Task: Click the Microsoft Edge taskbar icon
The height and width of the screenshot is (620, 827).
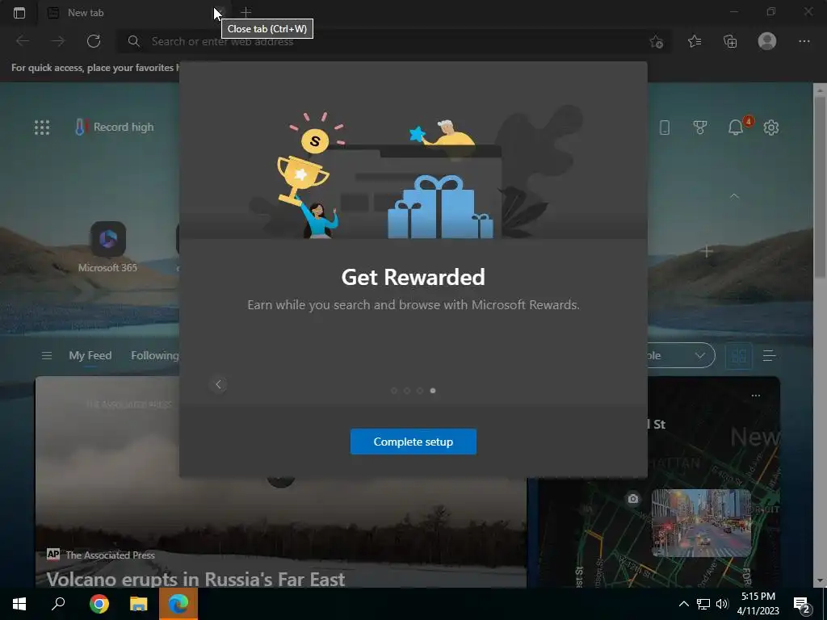Action: point(178,604)
